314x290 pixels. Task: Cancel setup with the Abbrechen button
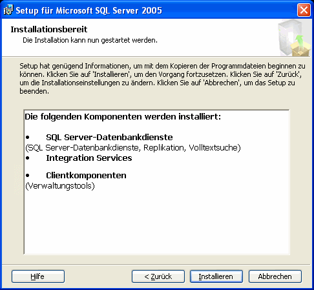coord(275,276)
